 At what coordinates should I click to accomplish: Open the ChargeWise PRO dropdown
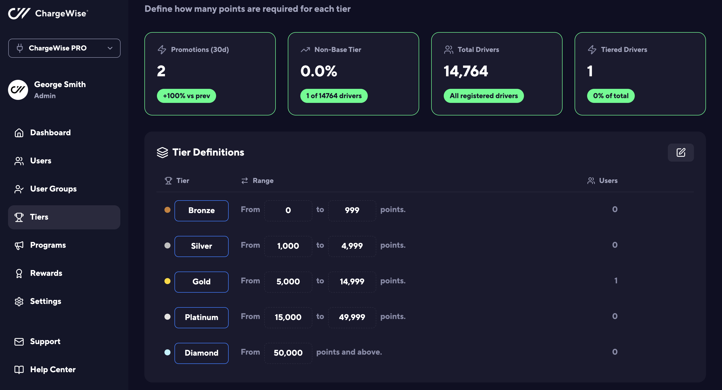pos(64,48)
